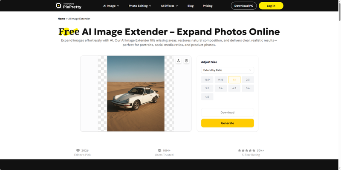The image size is (341, 170).
Task: Expand the Extend by Ratio dropdown
Action: 228,70
